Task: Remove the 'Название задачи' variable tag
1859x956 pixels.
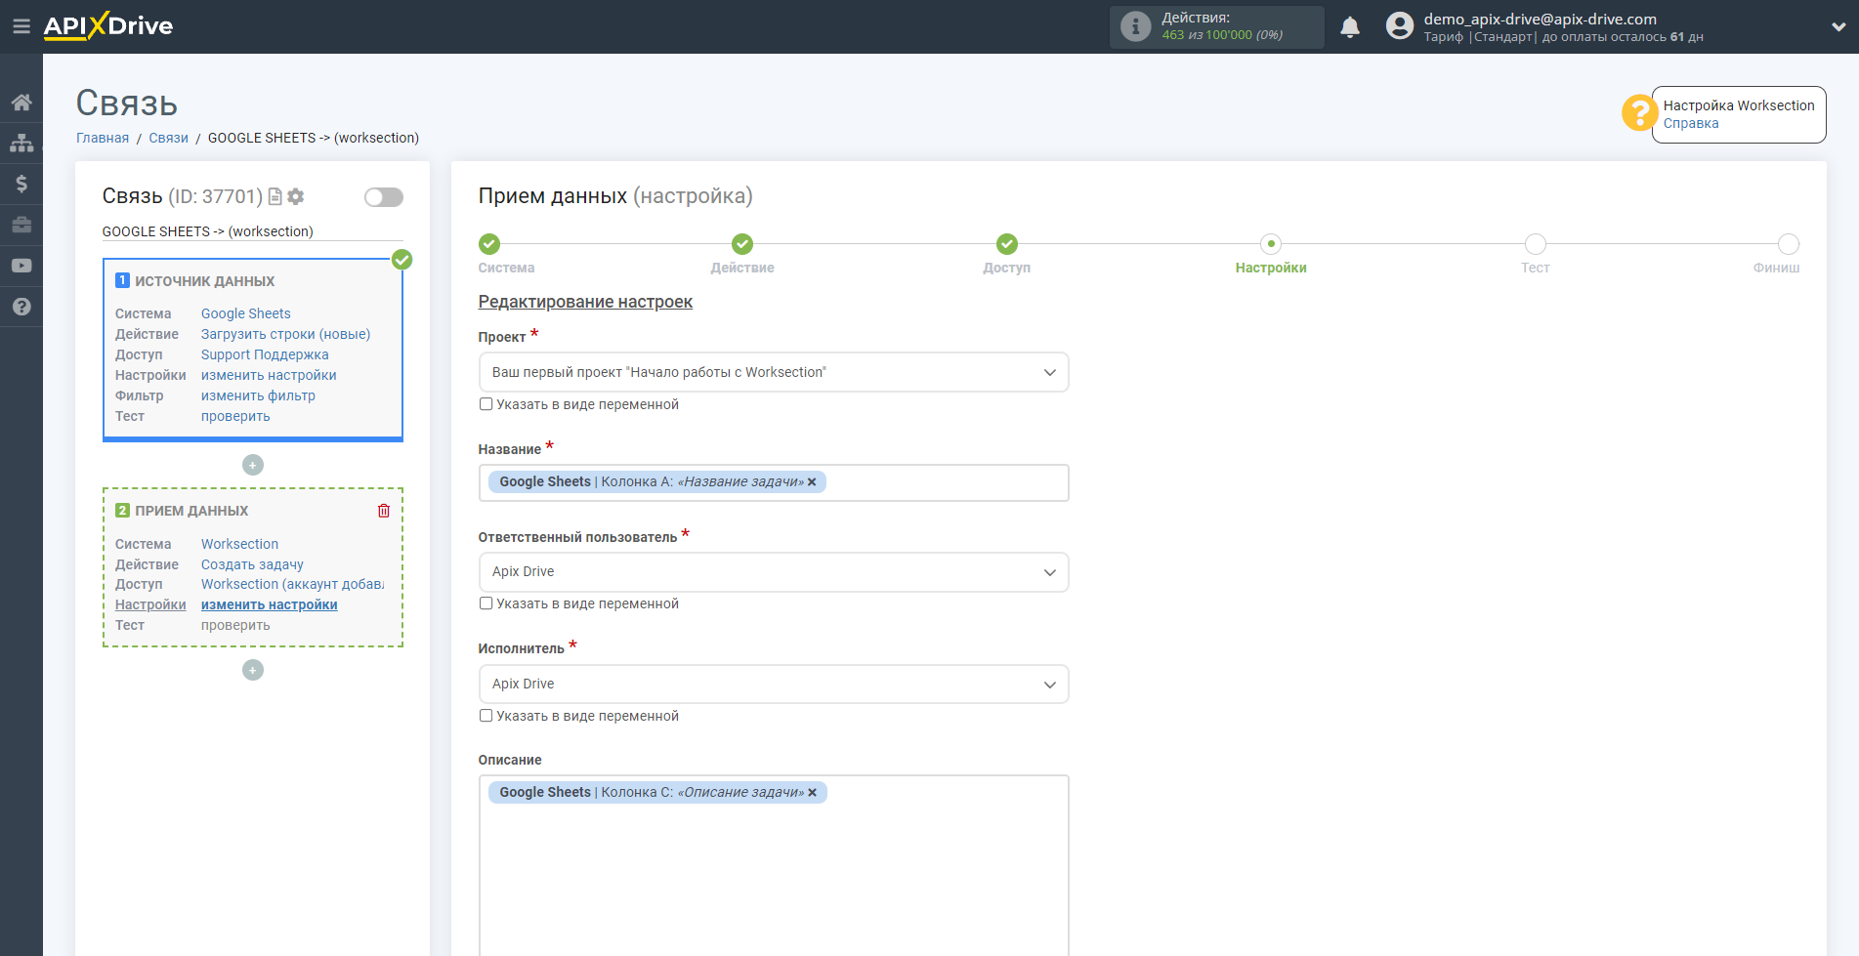Action: 812,482
